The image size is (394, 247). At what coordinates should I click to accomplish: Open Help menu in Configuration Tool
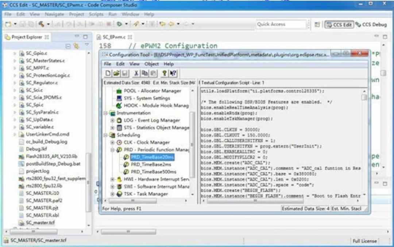point(169,64)
